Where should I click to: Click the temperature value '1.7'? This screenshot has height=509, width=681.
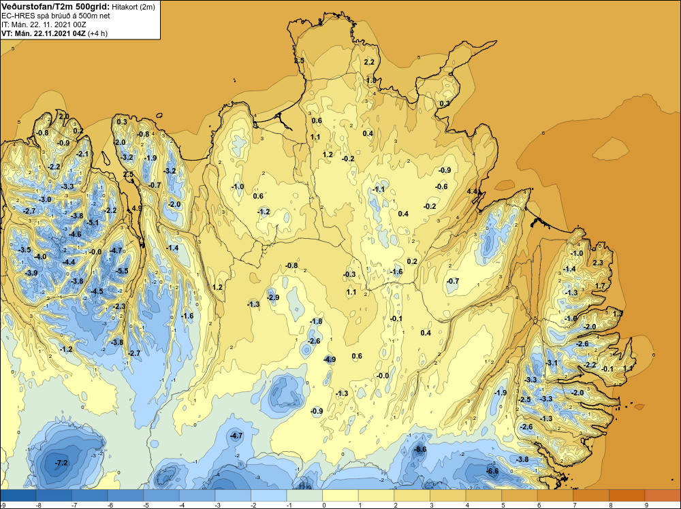(x=600, y=286)
